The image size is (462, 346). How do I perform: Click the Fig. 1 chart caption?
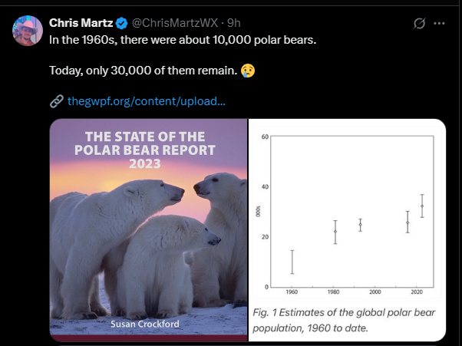click(x=344, y=320)
